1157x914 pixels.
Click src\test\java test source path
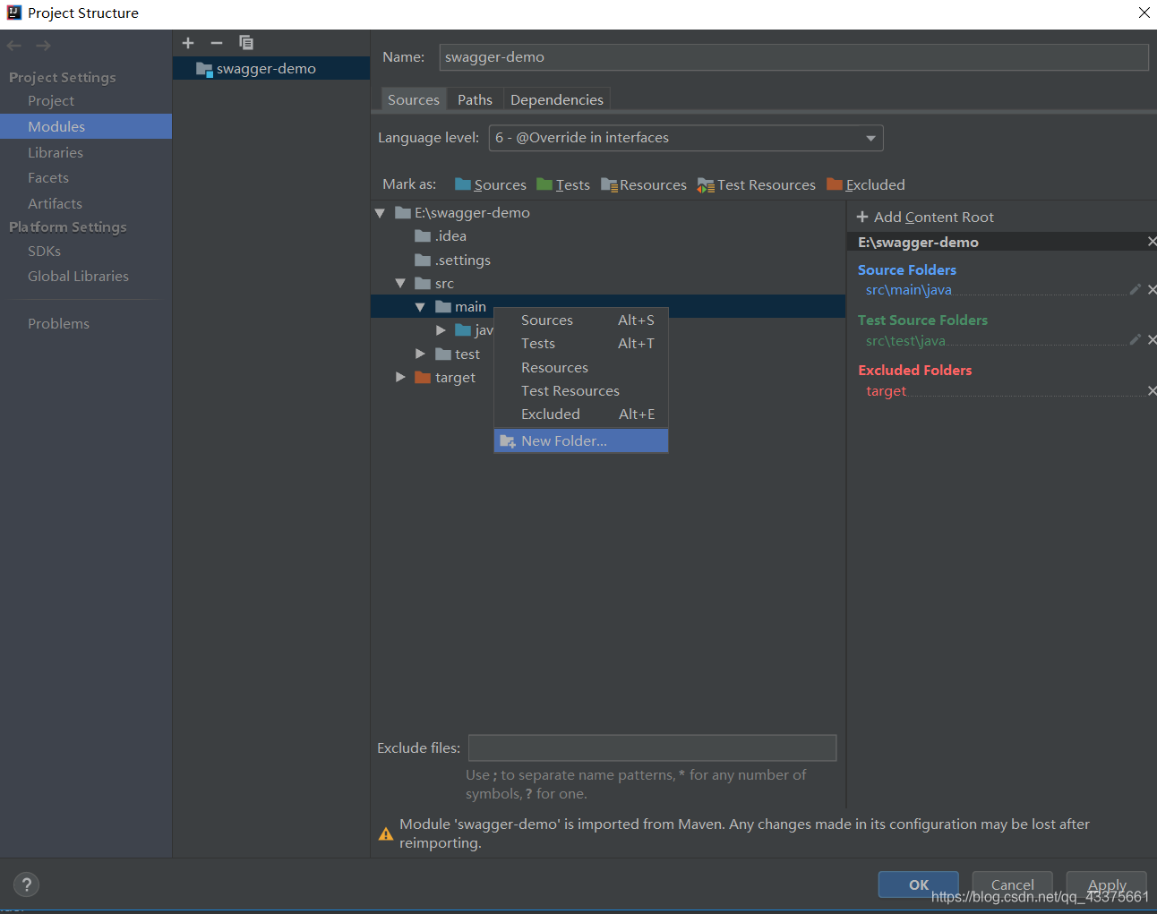905,340
